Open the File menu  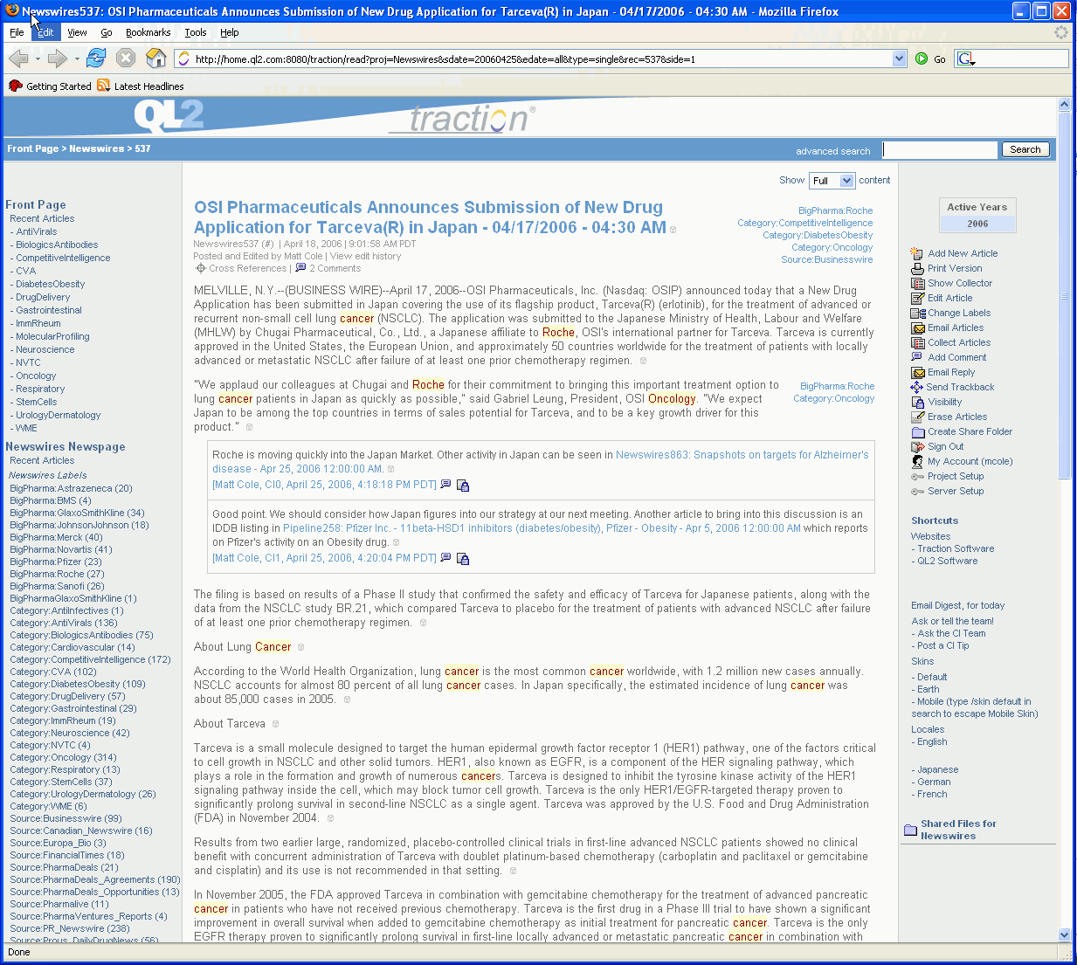[x=17, y=32]
